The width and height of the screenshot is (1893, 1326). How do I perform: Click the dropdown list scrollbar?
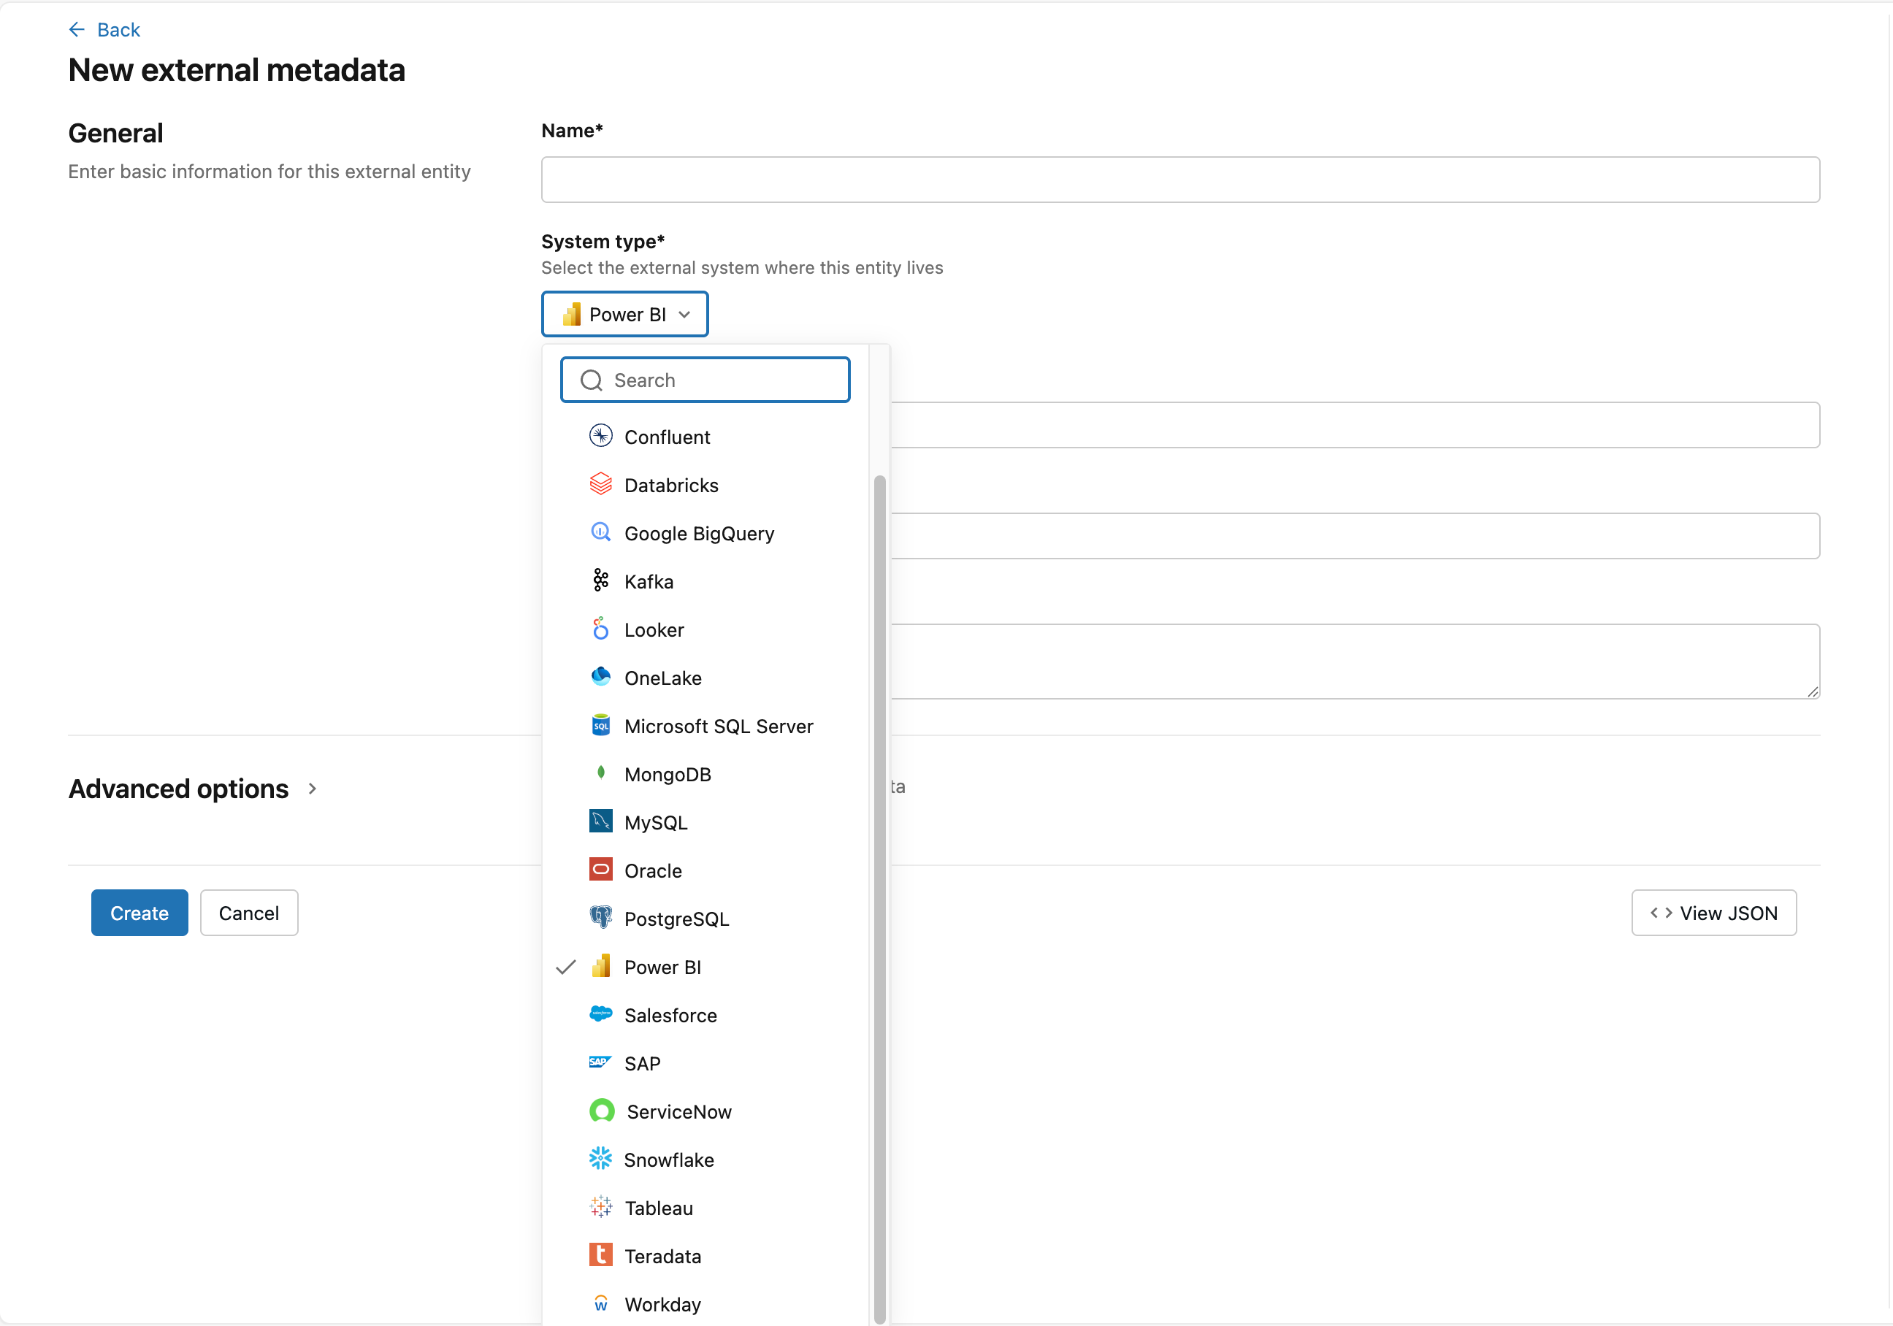coord(880,899)
